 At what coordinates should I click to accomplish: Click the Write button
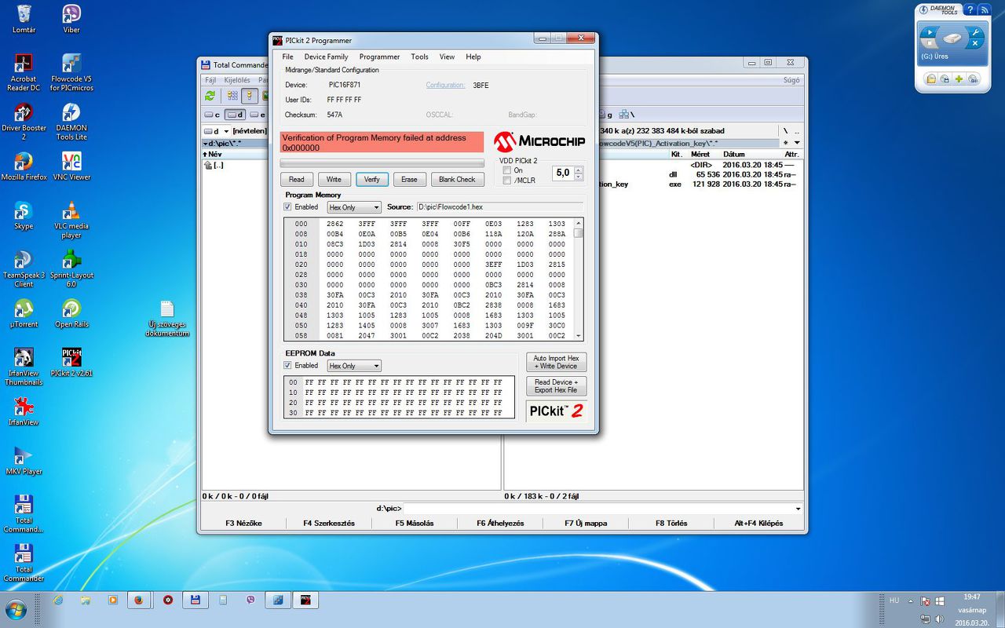[x=334, y=179]
